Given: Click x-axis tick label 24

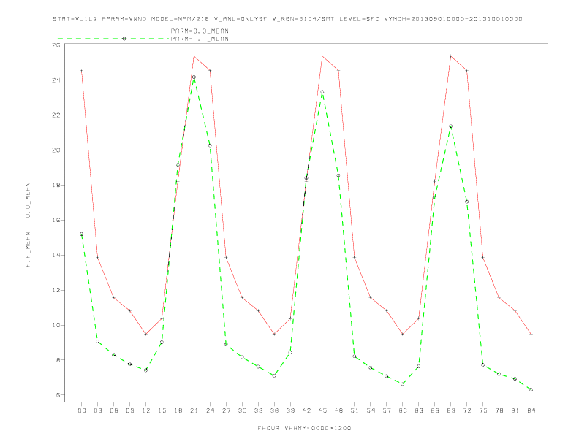Looking at the screenshot, I should [210, 410].
